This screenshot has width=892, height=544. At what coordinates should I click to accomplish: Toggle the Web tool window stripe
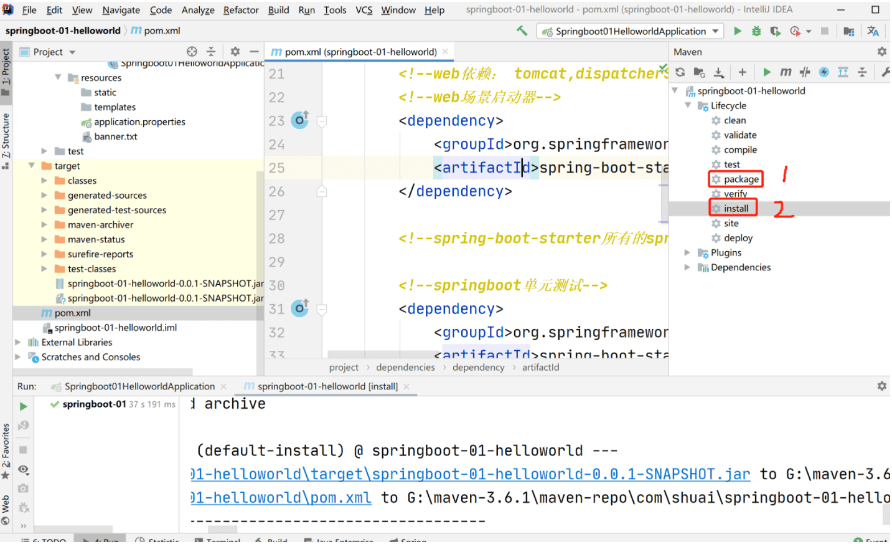[6, 510]
